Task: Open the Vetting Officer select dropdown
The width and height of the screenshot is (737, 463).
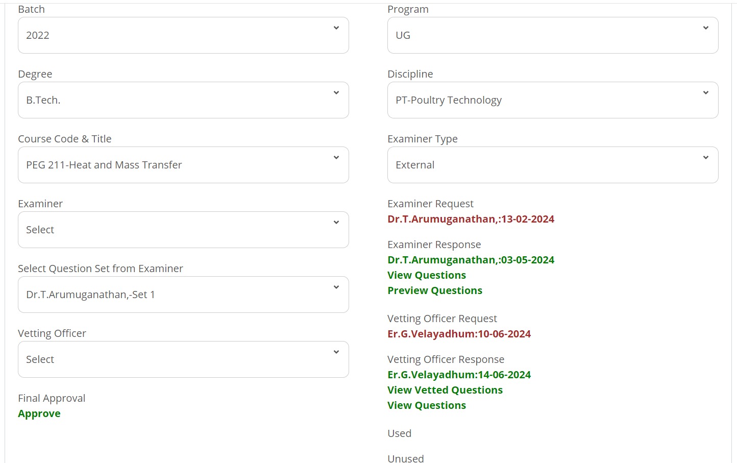Action: point(183,359)
